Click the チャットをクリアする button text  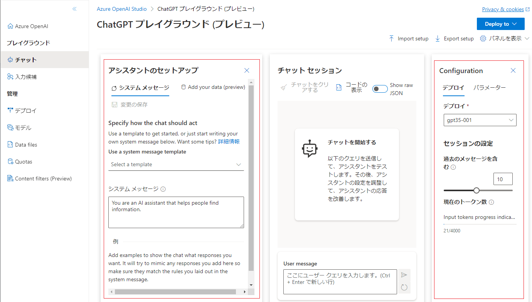click(x=310, y=87)
